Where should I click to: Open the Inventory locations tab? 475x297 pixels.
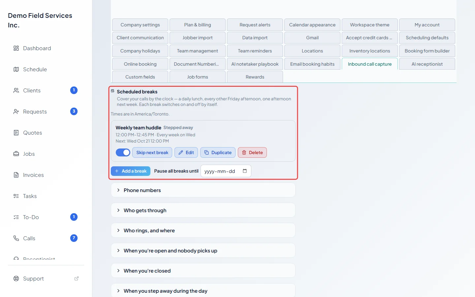(x=370, y=51)
